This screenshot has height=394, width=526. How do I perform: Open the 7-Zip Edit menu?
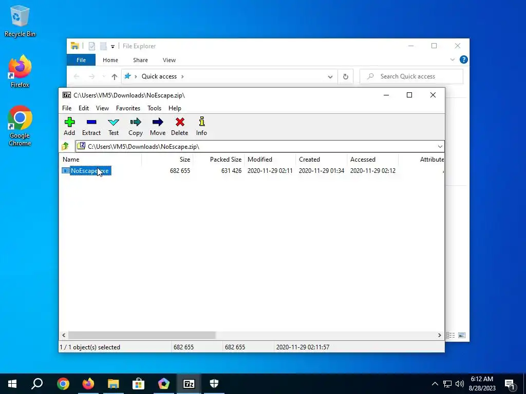[84, 108]
